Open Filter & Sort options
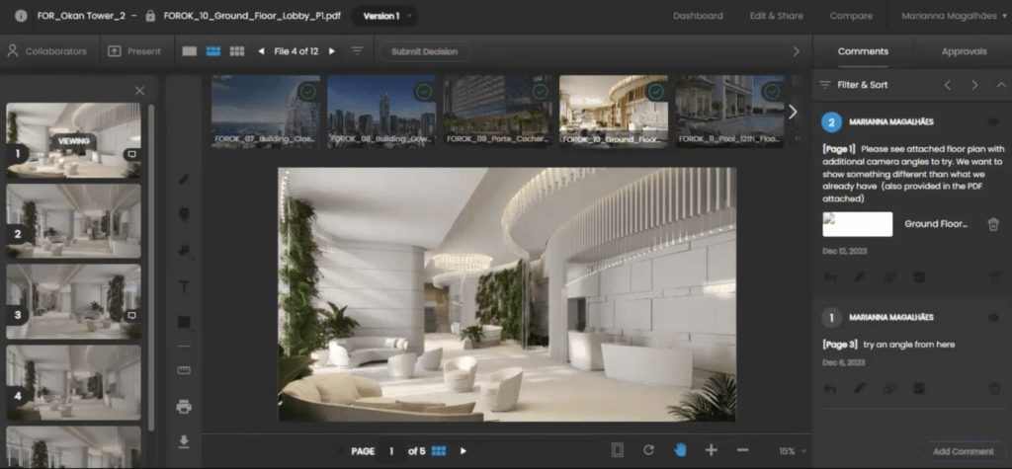Image resolution: width=1012 pixels, height=469 pixels. [x=853, y=85]
